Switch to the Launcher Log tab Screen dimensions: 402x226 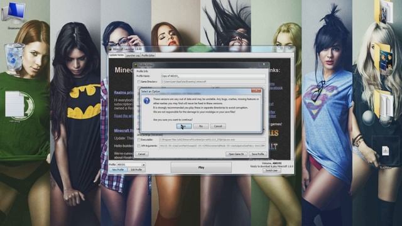(x=133, y=55)
